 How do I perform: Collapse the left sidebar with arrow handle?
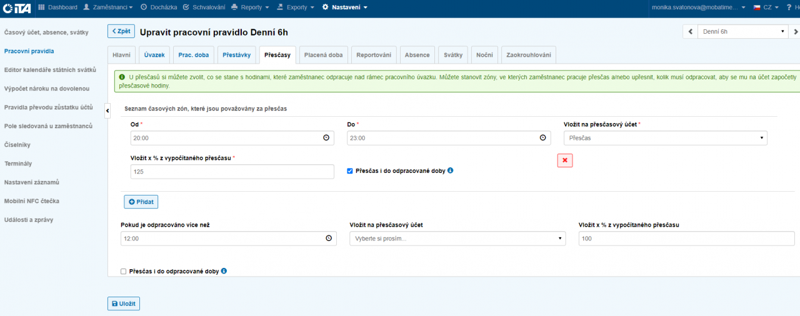pyautogui.click(x=107, y=111)
